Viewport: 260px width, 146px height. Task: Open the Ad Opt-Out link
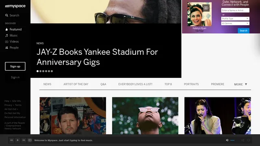11,109
